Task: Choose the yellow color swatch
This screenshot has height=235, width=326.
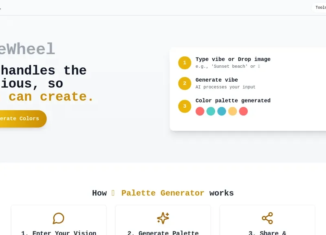Action: [233, 111]
